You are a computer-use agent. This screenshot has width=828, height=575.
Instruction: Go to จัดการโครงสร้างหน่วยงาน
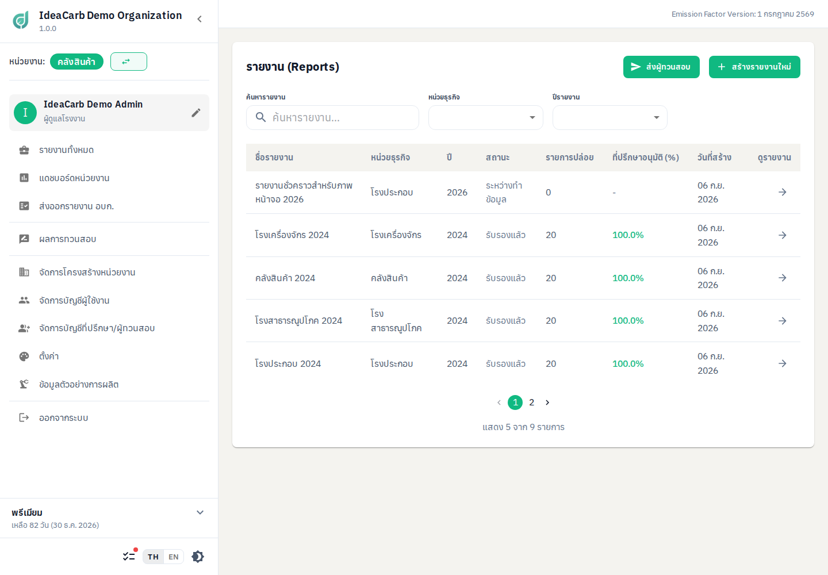pos(109,273)
